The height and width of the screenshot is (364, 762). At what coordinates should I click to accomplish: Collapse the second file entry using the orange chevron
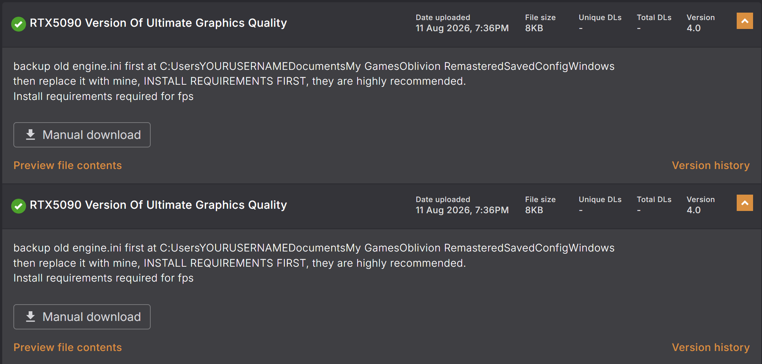coord(745,203)
